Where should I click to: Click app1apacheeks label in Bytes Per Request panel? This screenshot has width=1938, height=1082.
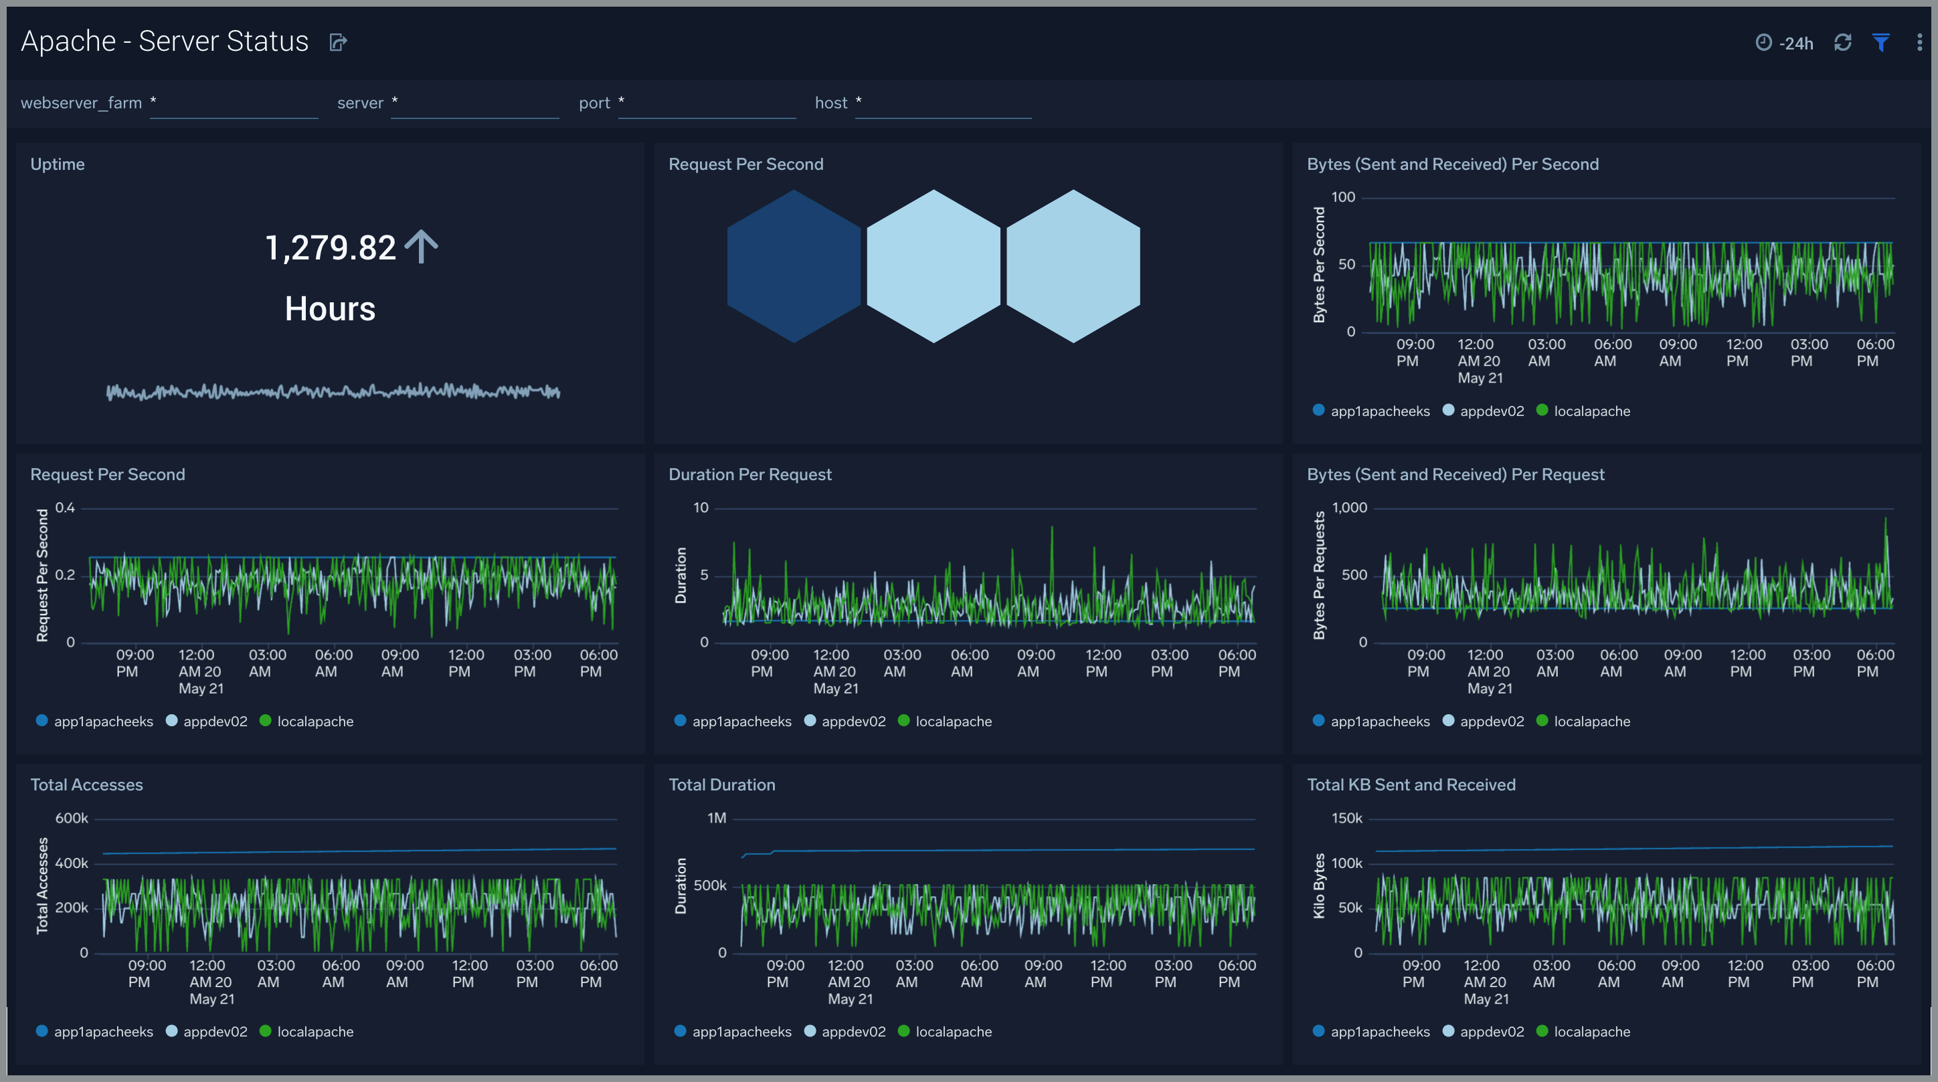point(1380,720)
